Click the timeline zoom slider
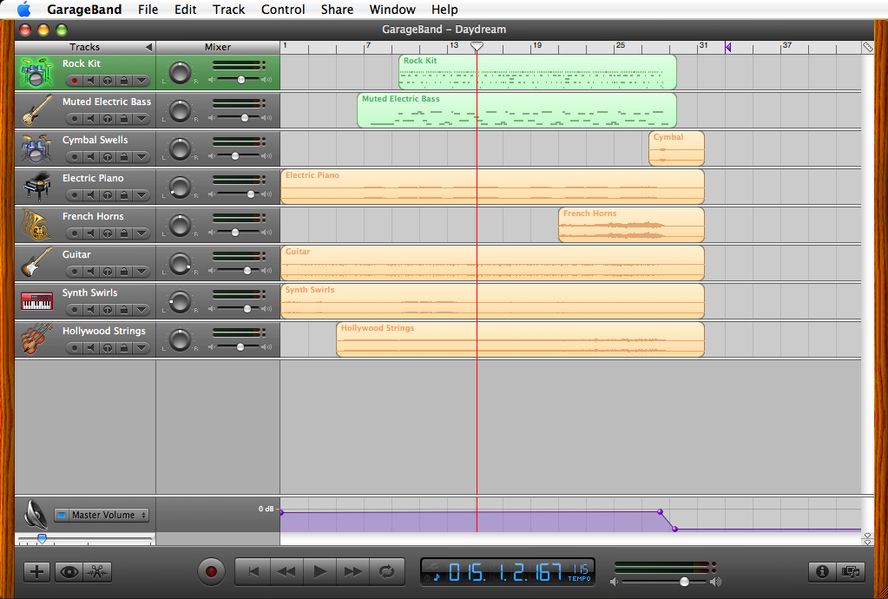The width and height of the screenshot is (888, 599). (x=42, y=538)
